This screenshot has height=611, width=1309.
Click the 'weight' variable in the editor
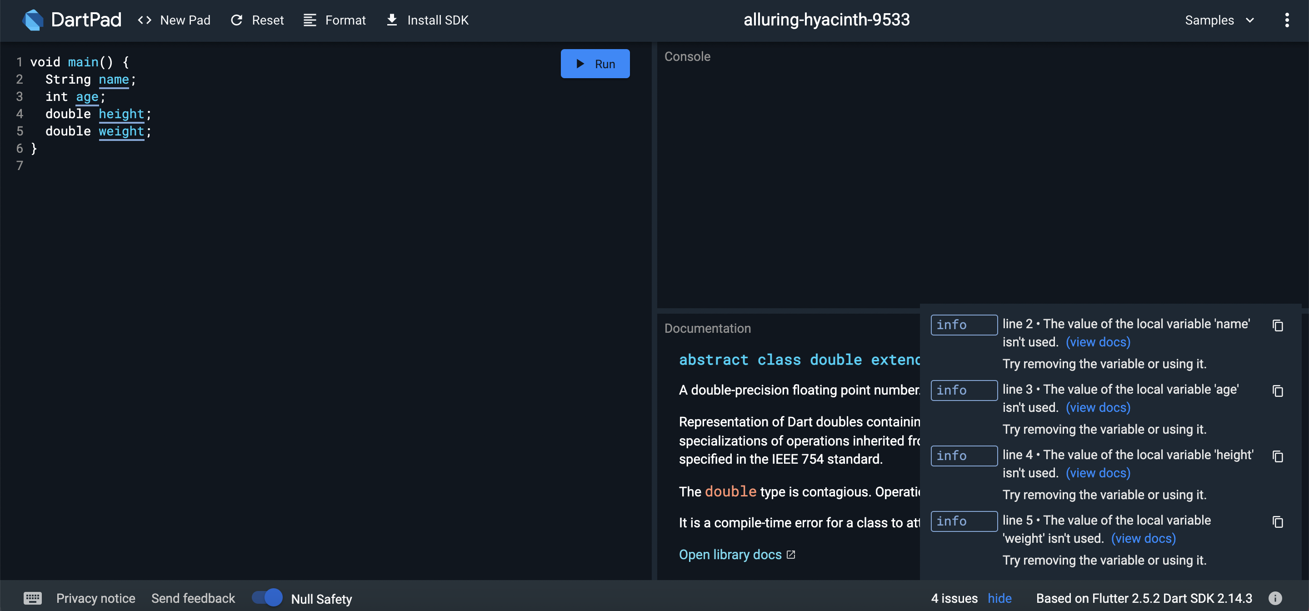[121, 131]
